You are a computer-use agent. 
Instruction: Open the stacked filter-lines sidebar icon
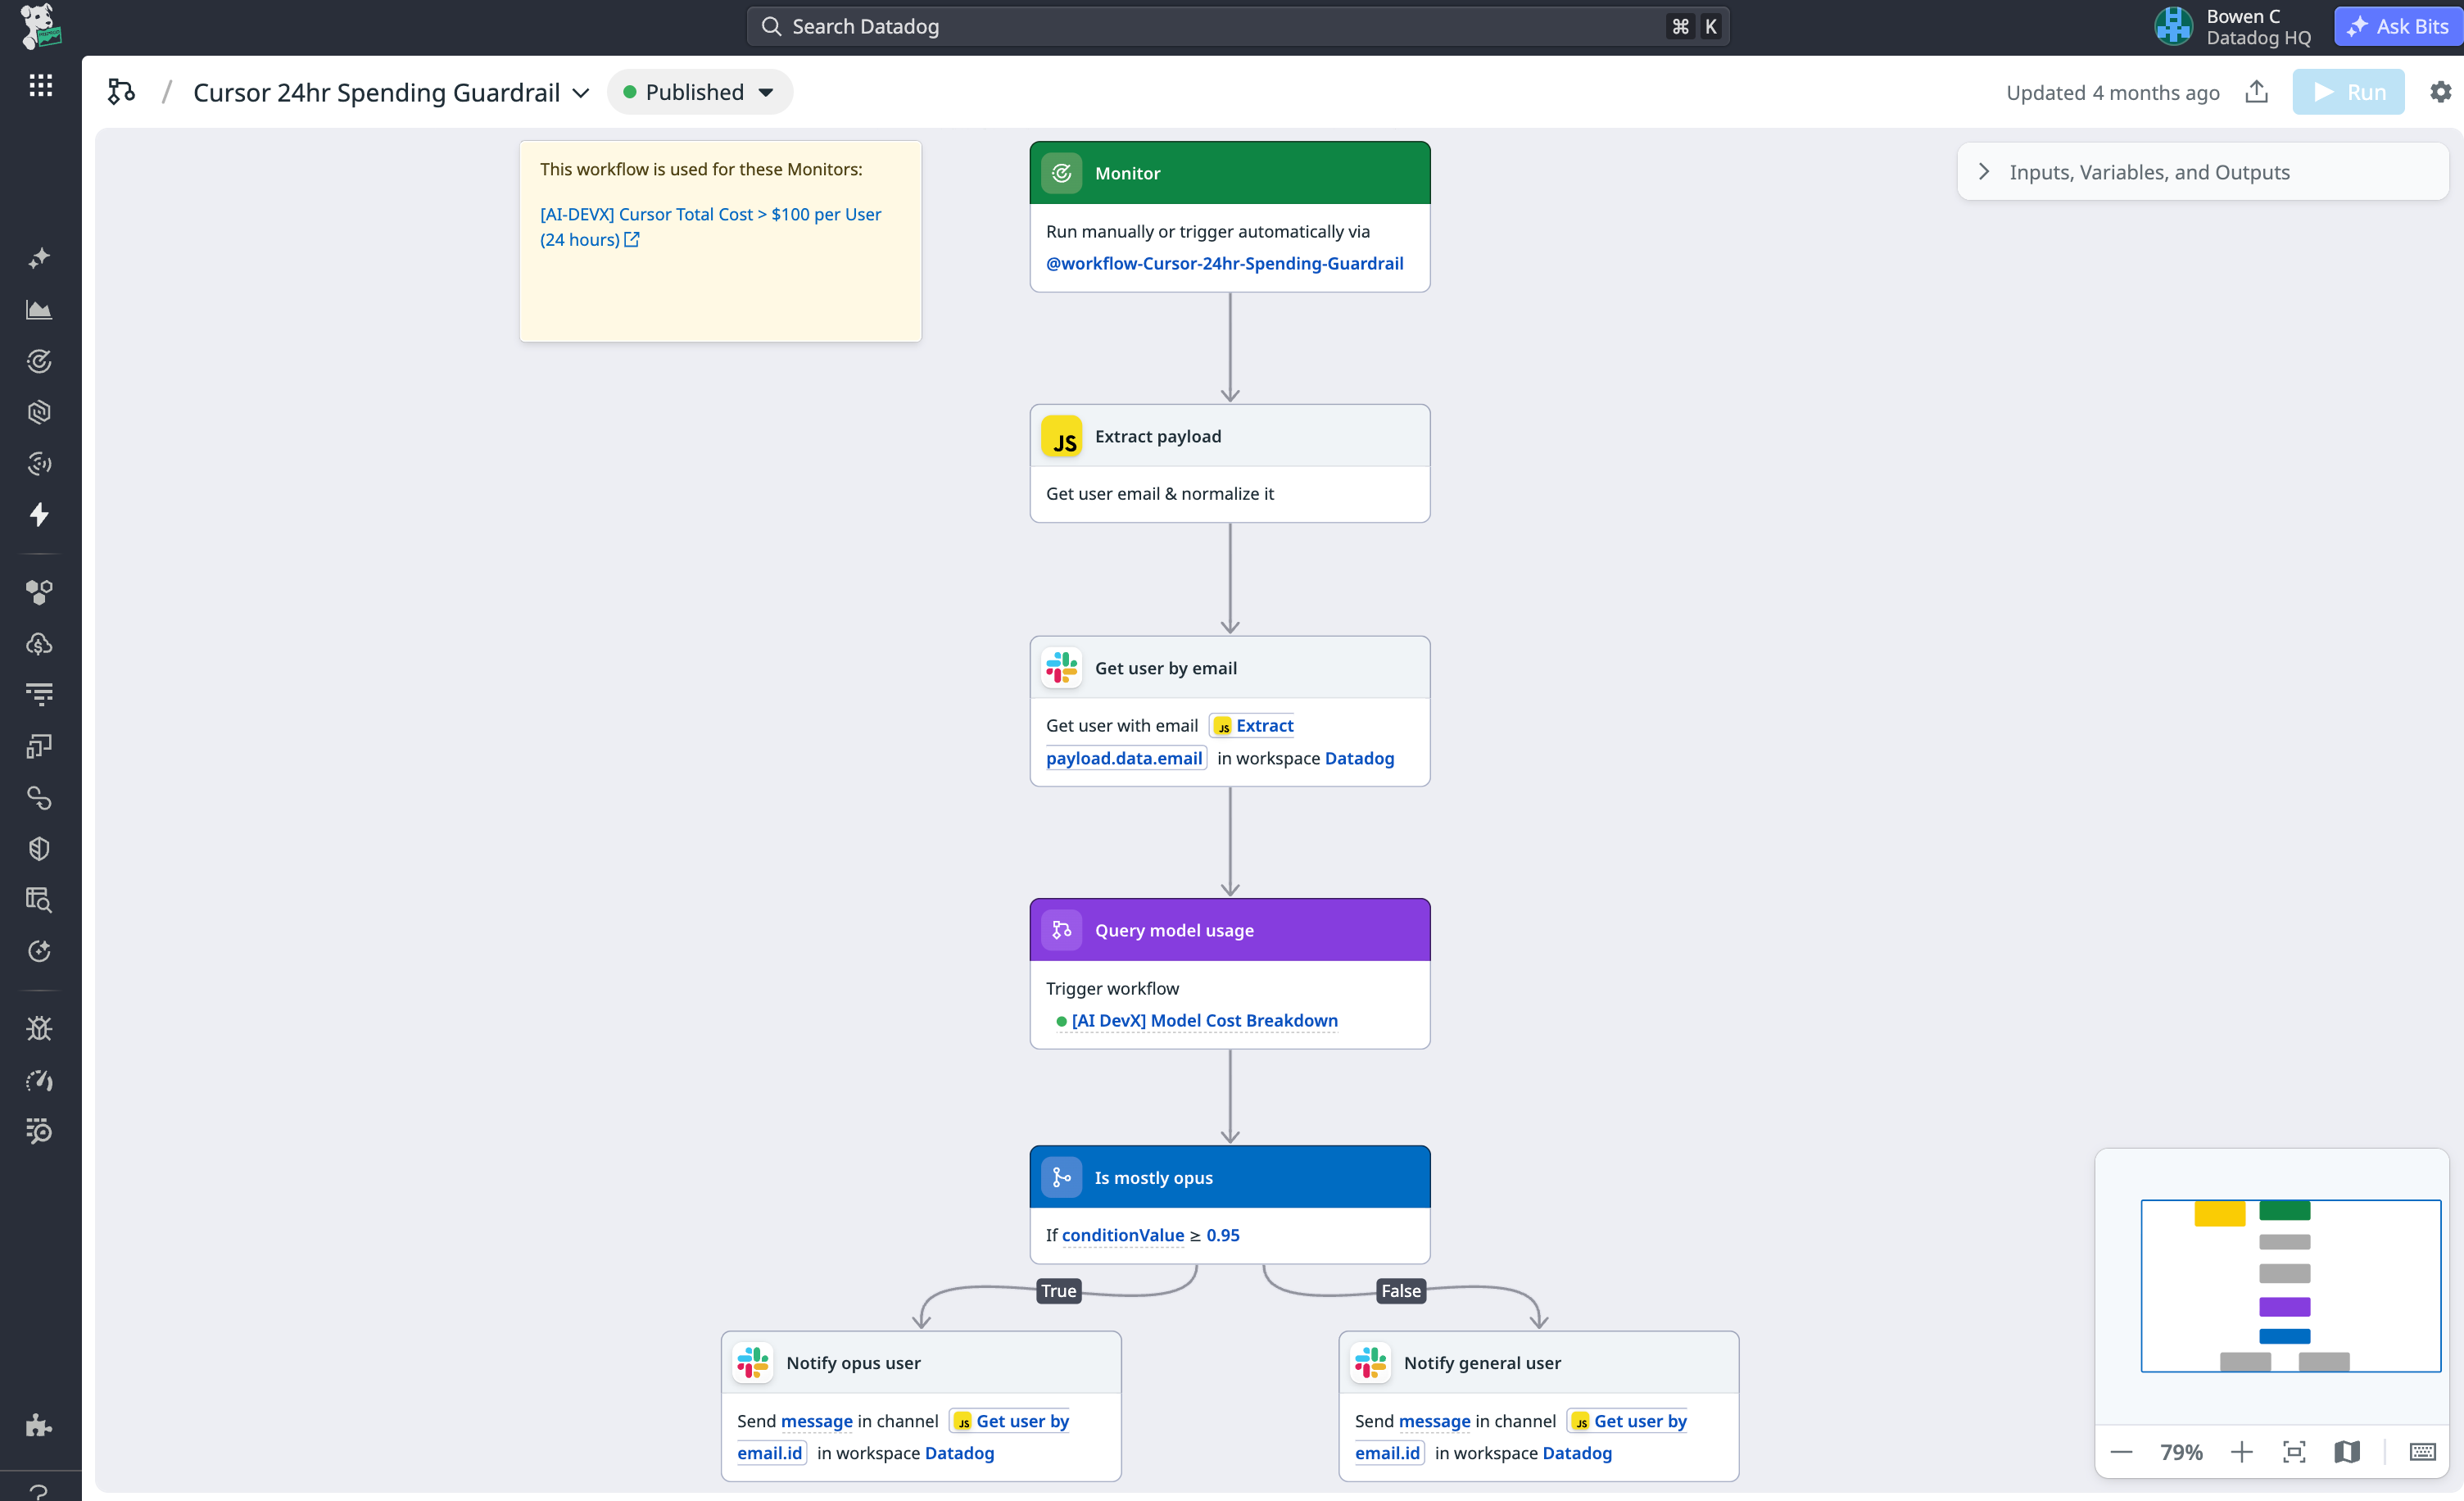[x=40, y=694]
